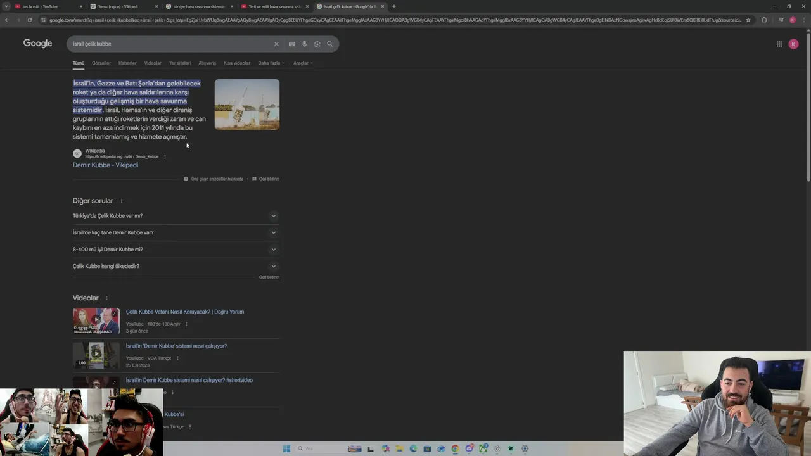Open the Chrome three-dot menu

point(803,20)
